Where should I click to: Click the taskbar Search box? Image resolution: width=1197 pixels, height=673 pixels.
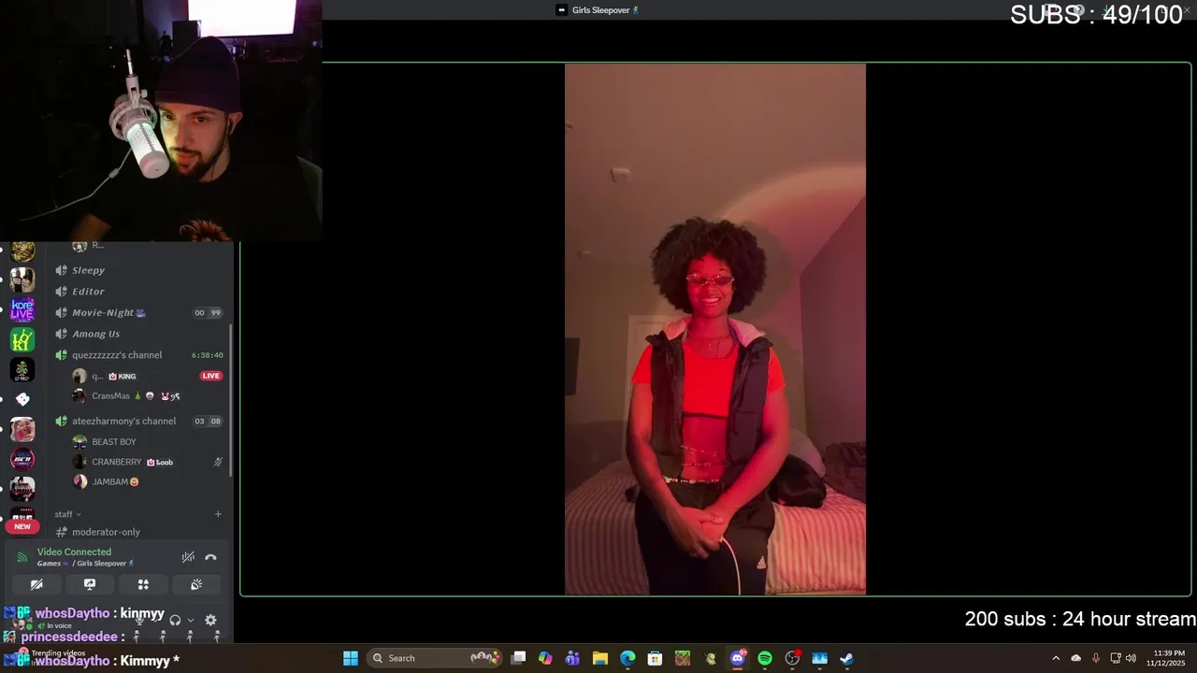435,658
